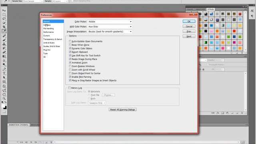Enable Zoom Resizes Windows

coord(70,66)
